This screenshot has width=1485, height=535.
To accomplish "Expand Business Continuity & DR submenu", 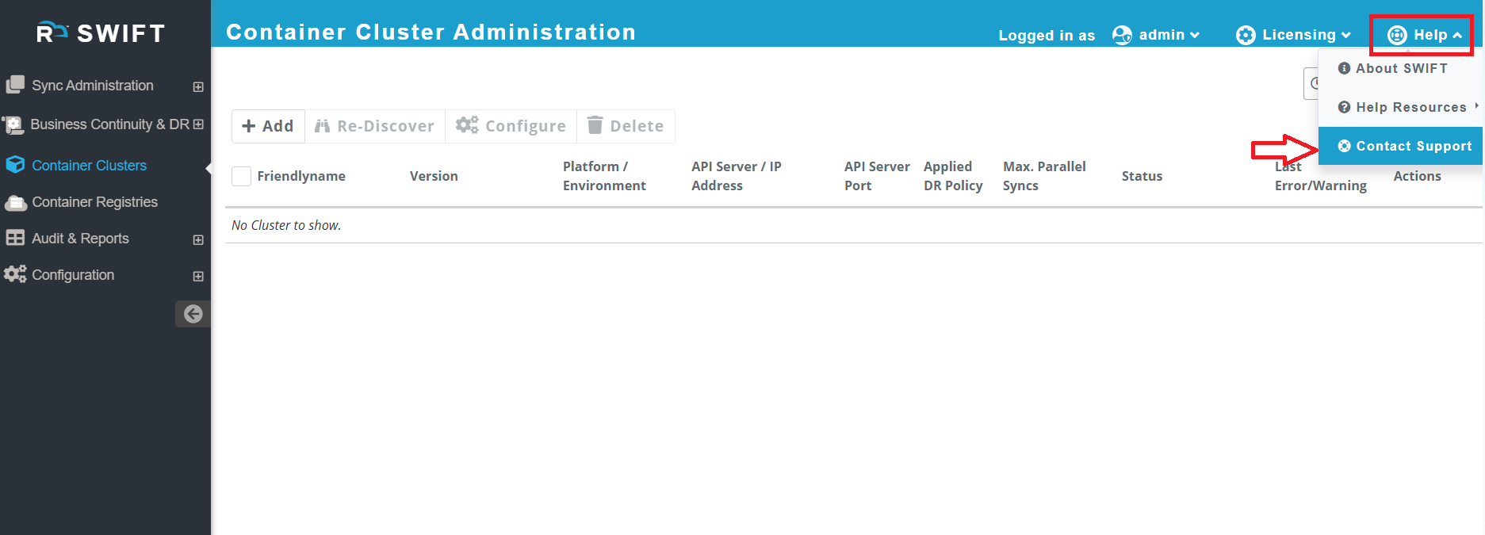I will coord(198,124).
